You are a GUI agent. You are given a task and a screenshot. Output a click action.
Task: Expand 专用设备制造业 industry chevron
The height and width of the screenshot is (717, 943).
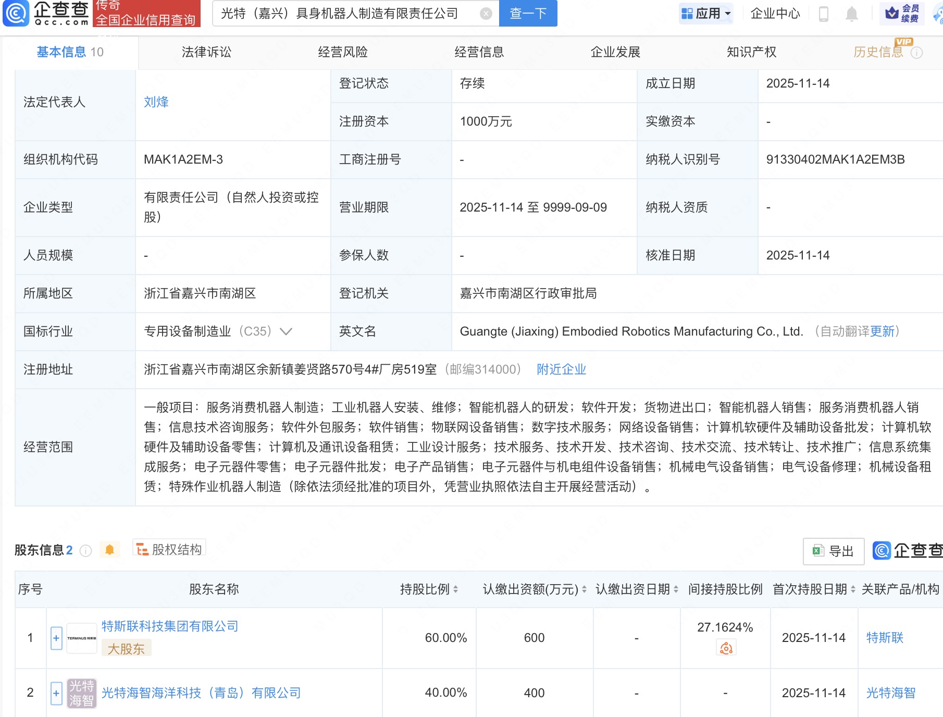click(286, 331)
